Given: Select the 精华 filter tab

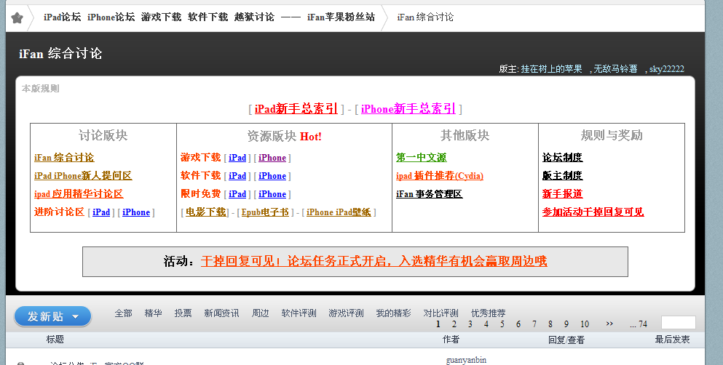Looking at the screenshot, I should click(153, 313).
